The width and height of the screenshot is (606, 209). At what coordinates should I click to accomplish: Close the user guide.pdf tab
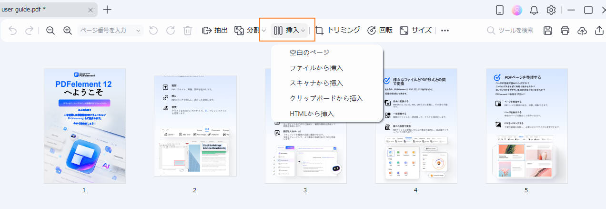click(x=91, y=10)
